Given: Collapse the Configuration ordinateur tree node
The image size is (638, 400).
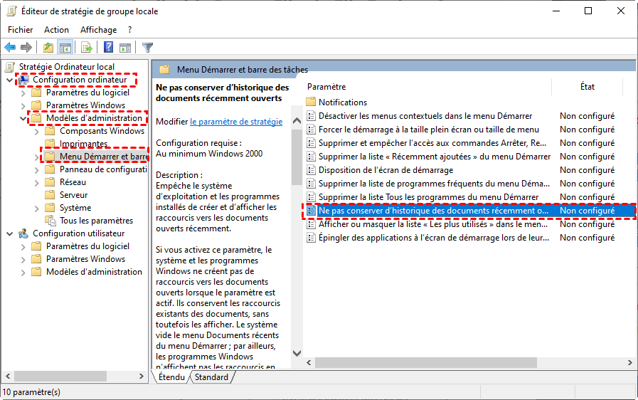Looking at the screenshot, I should (9, 80).
